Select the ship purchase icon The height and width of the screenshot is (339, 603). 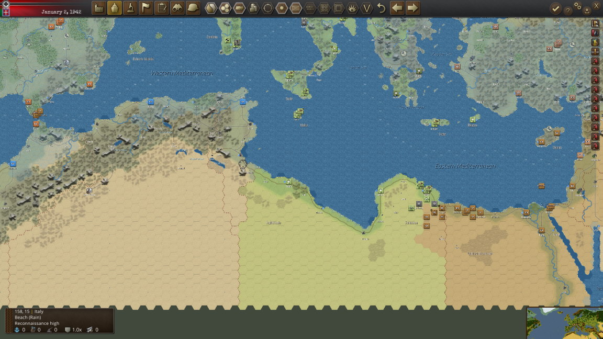coord(115,8)
